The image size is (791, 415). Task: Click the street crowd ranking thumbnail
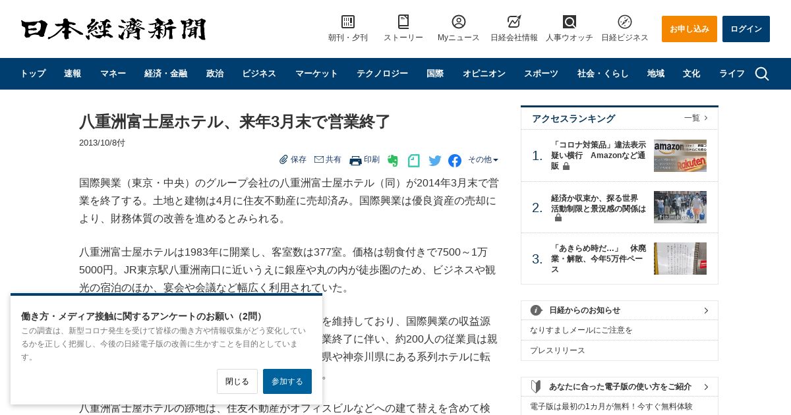tap(680, 207)
